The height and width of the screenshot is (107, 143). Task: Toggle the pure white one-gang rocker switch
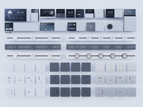pyautogui.click(x=9, y=67)
